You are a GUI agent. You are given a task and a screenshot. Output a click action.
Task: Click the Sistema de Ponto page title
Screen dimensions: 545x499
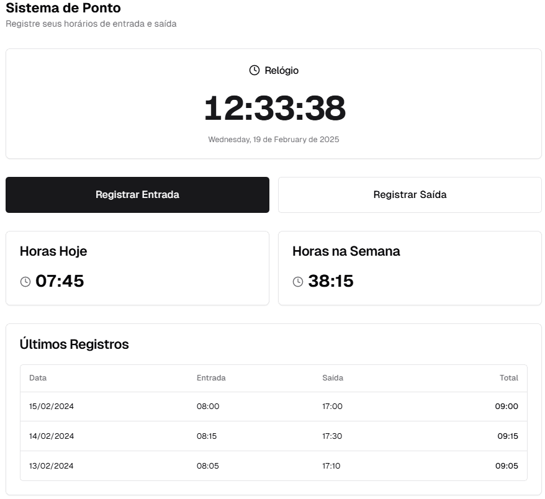pyautogui.click(x=63, y=9)
